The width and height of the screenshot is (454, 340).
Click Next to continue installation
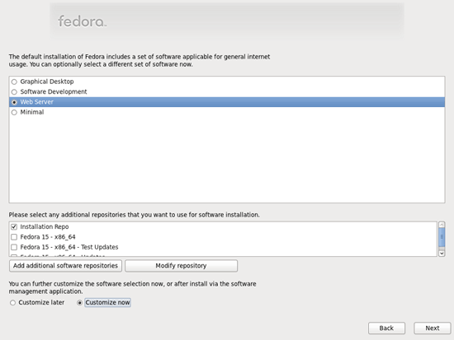(x=433, y=328)
